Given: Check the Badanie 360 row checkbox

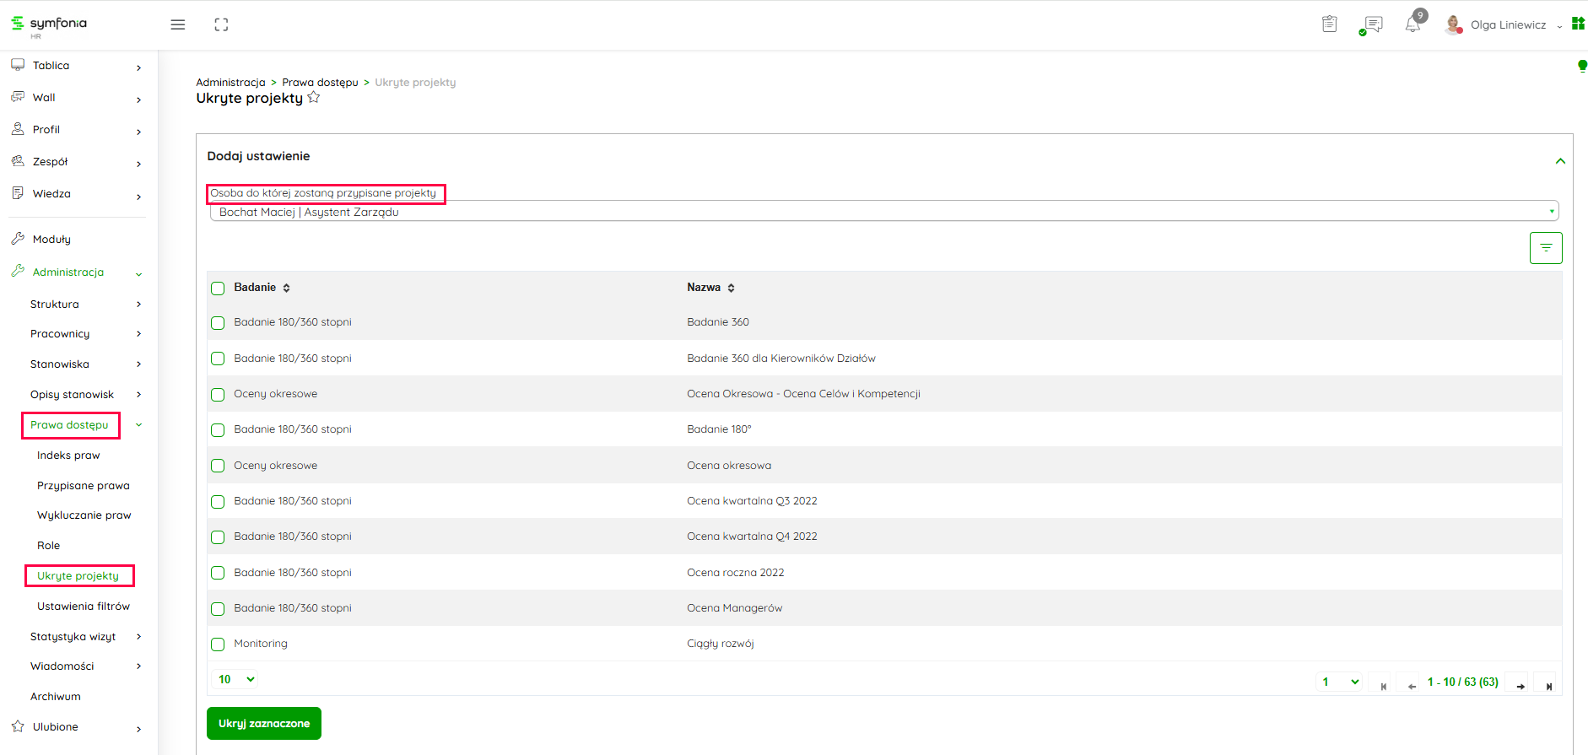Looking at the screenshot, I should 218,323.
